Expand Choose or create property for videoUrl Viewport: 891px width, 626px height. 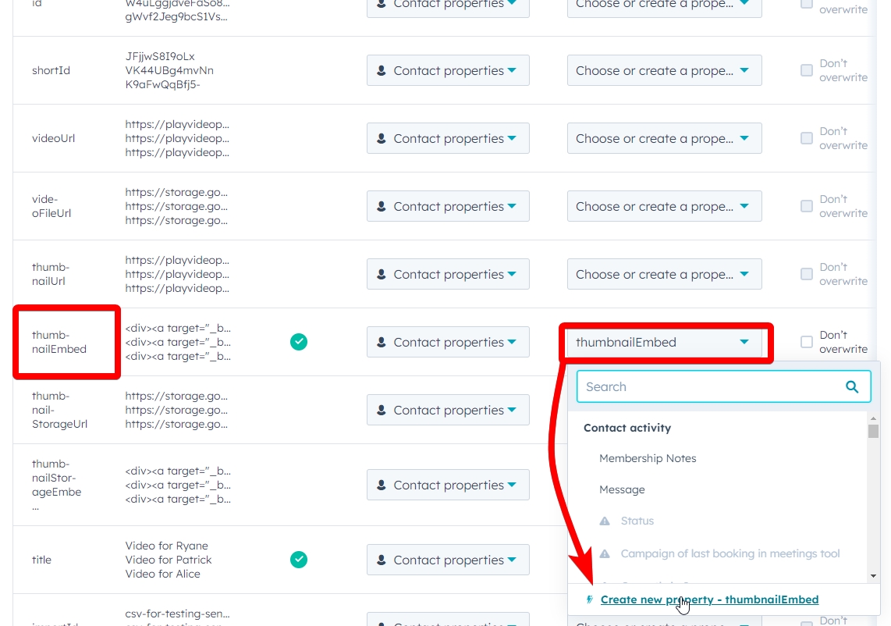664,138
